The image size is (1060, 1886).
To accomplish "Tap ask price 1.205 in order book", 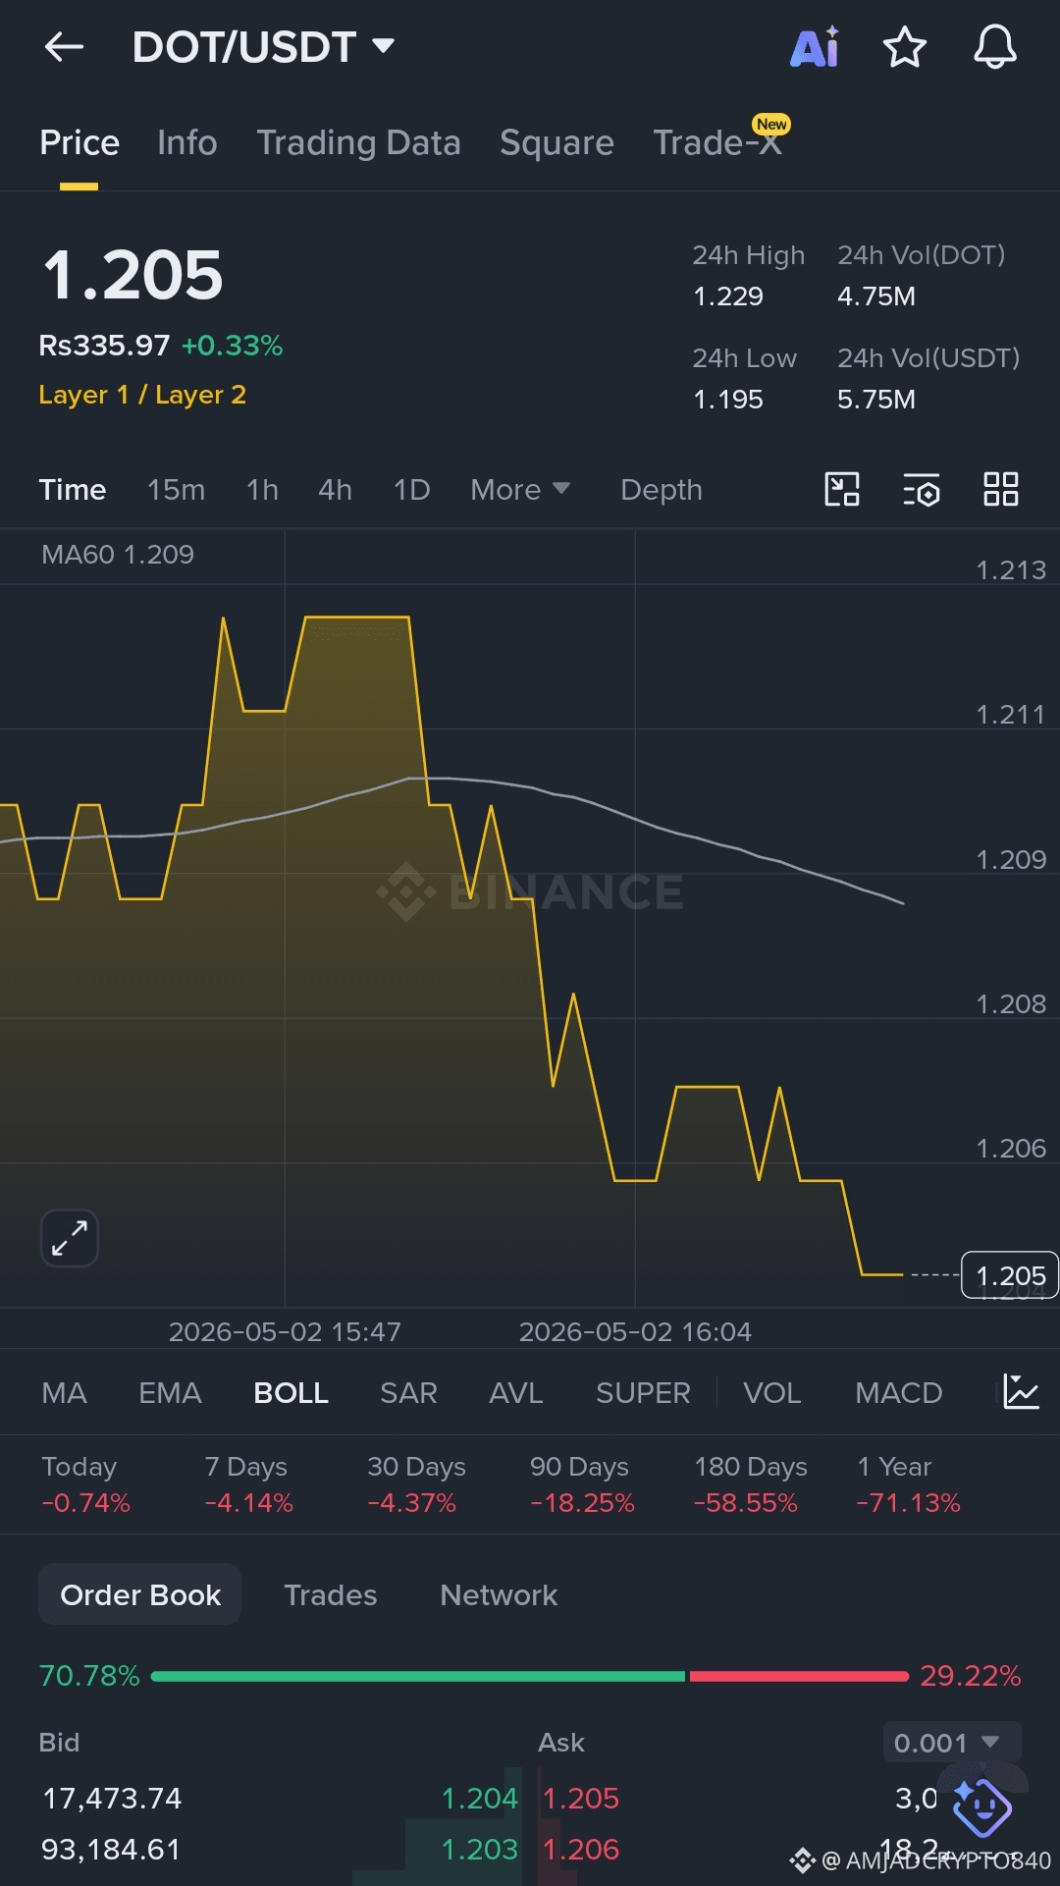I will point(581,1798).
